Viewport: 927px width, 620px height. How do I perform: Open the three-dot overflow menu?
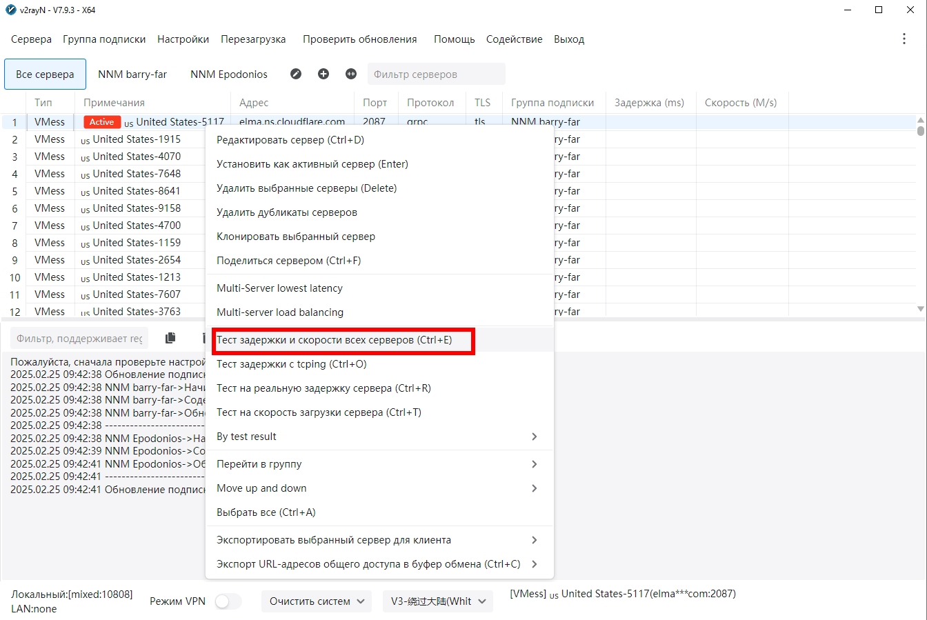pyautogui.click(x=904, y=39)
